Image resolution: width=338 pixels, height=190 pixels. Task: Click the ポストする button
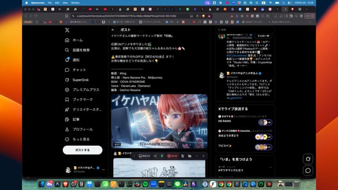click(x=82, y=150)
